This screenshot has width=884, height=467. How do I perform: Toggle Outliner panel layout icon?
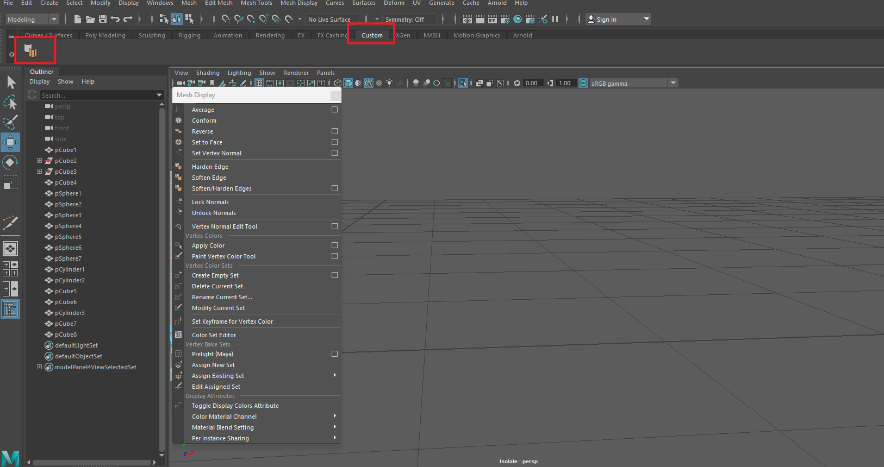click(x=10, y=310)
